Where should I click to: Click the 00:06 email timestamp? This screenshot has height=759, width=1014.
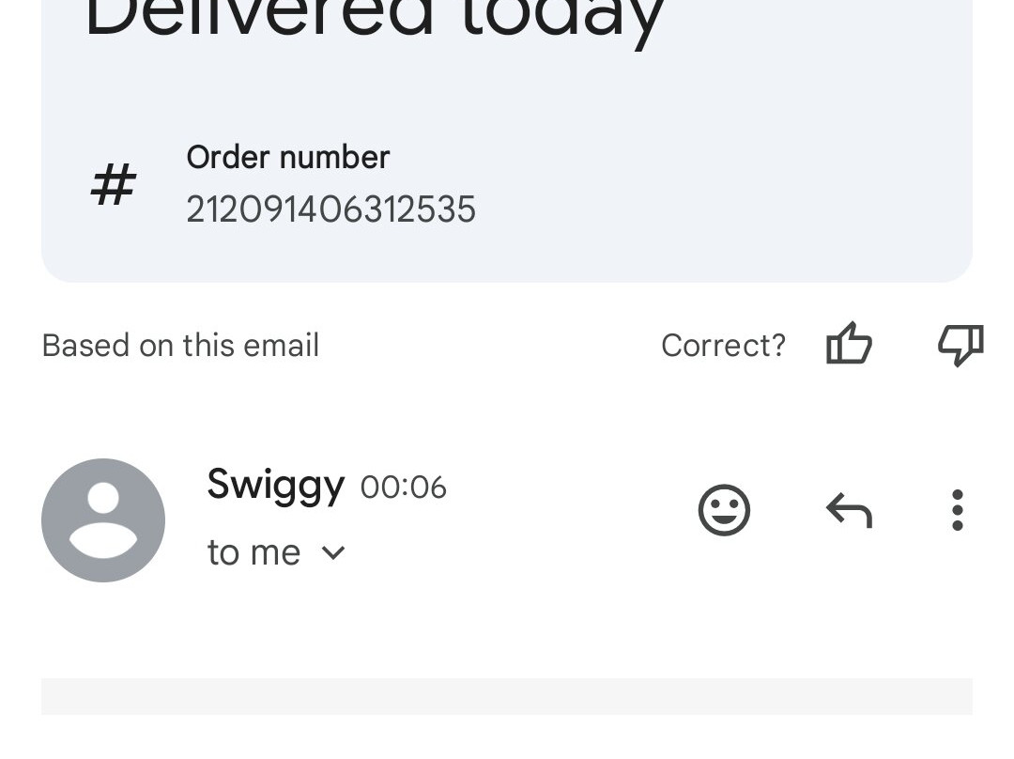(403, 488)
